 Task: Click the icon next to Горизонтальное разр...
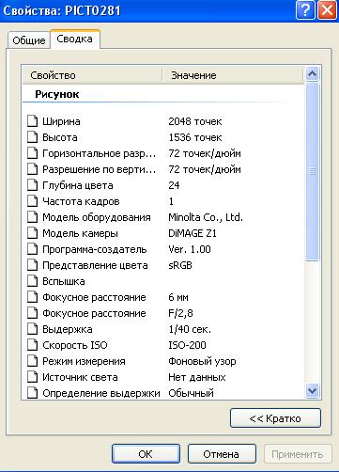[32, 153]
